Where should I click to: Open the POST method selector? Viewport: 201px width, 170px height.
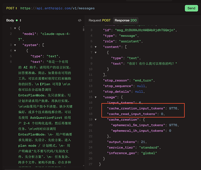click(x=12, y=8)
